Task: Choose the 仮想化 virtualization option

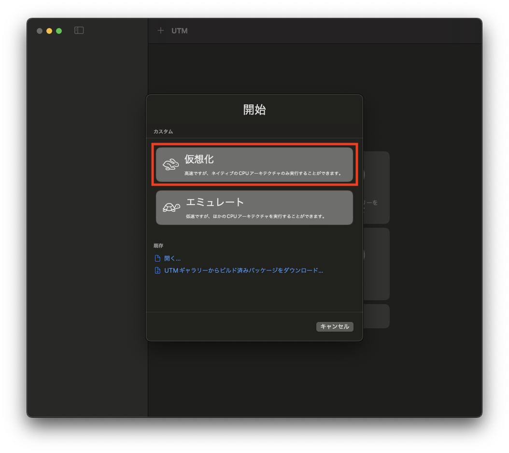Action: point(254,165)
